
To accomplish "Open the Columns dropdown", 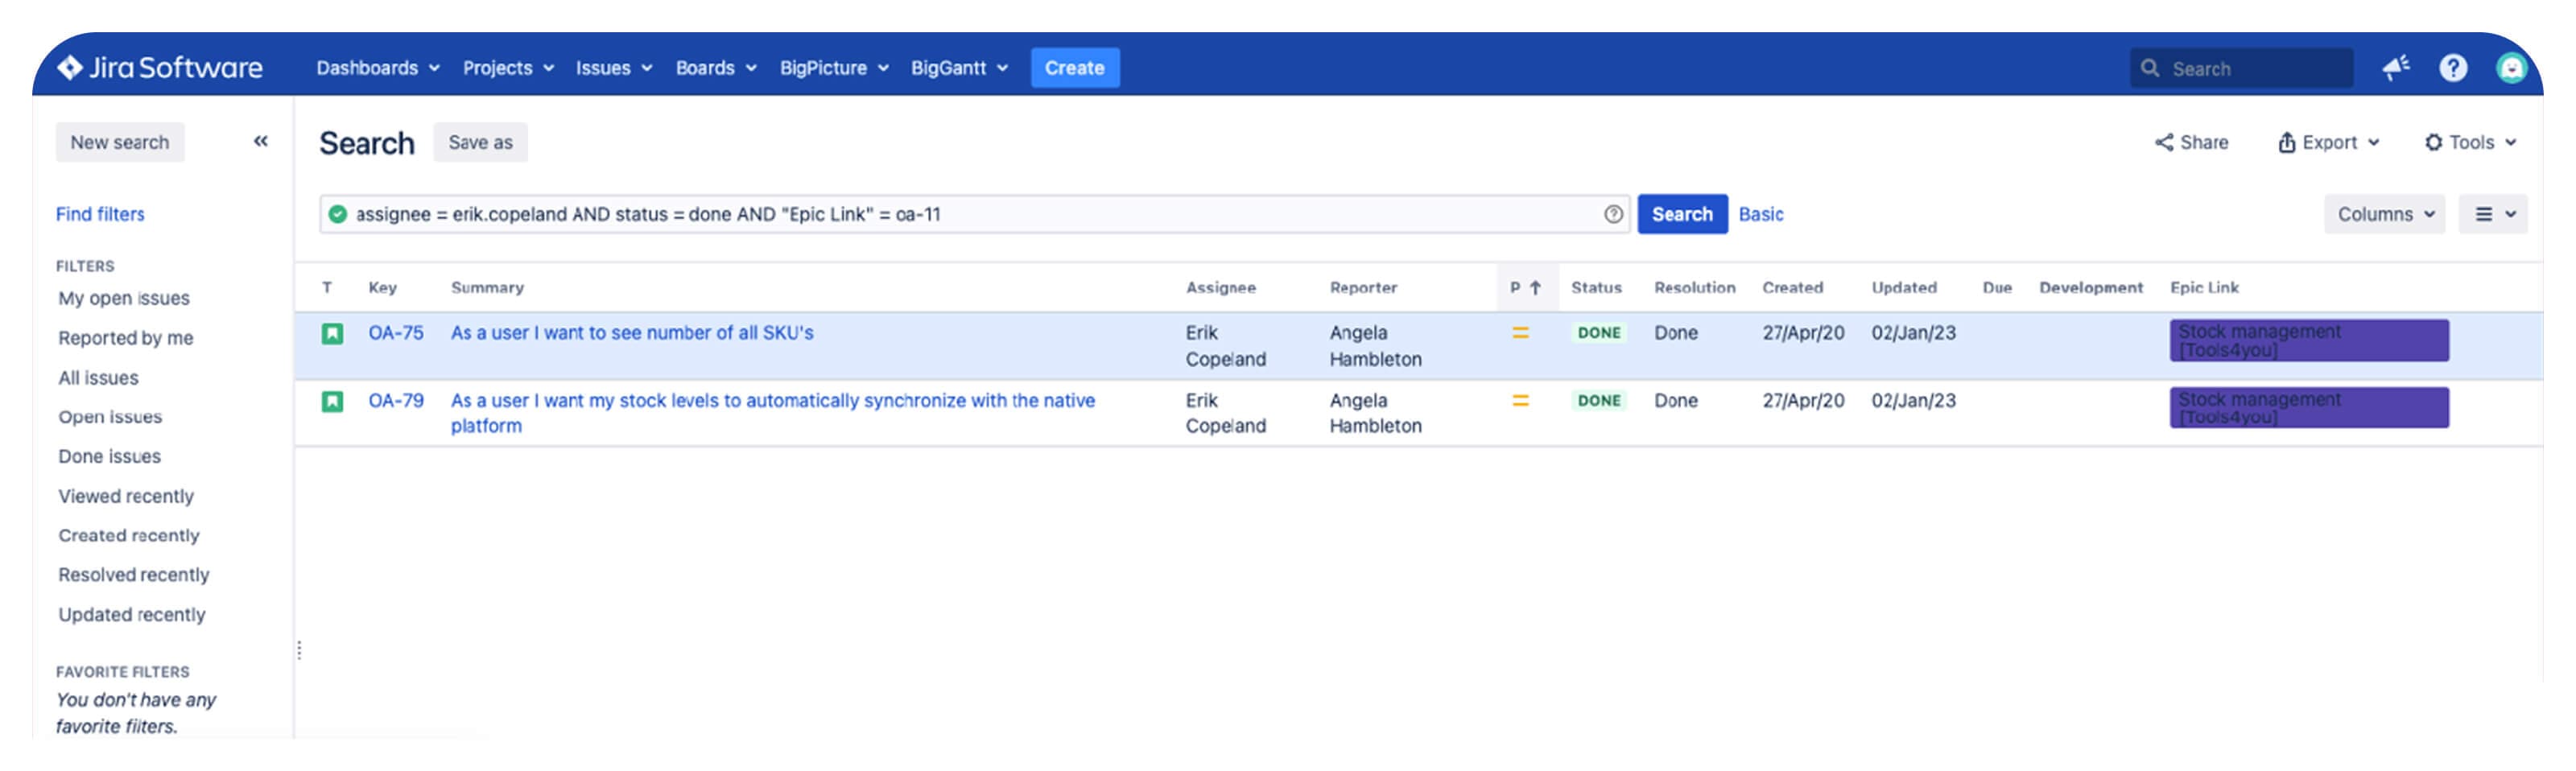I will 2385,214.
